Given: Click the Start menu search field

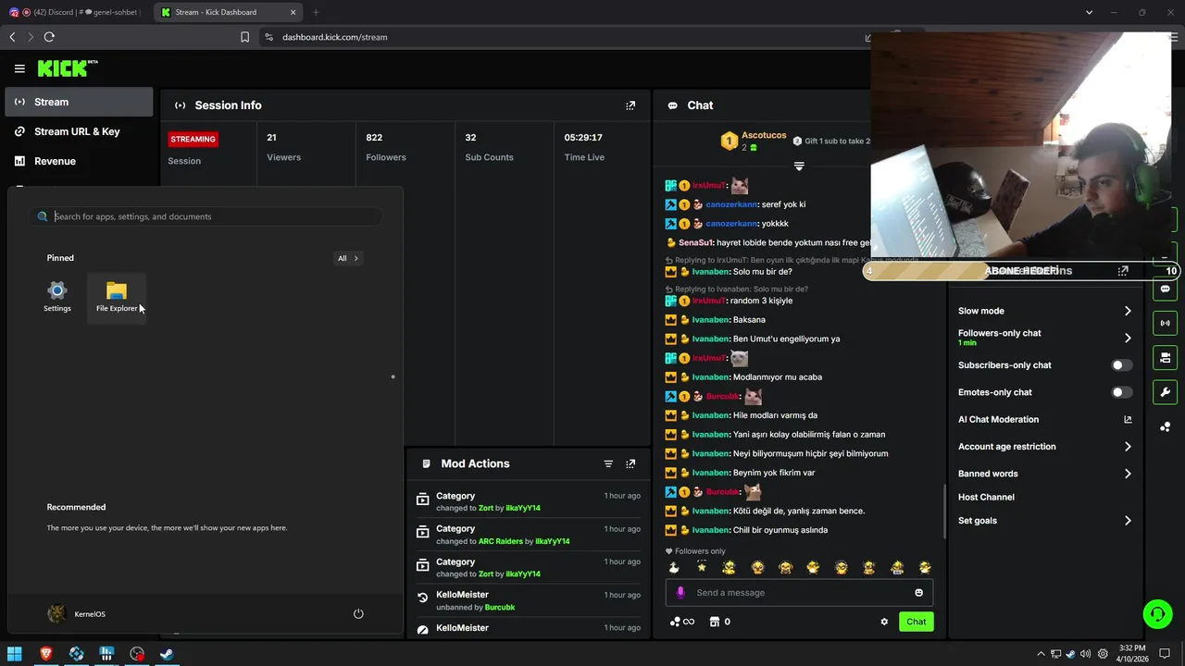Looking at the screenshot, I should tap(206, 216).
